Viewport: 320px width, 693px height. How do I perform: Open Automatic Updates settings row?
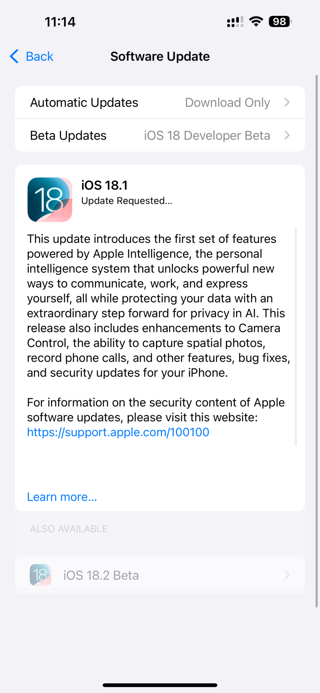160,102
